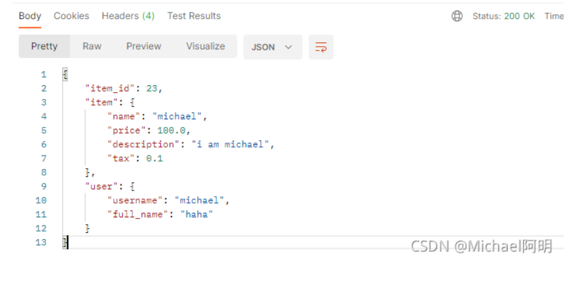Viewport: 576px width, 290px height.
Task: Click line number 8 in the gutter
Action: click(x=44, y=172)
